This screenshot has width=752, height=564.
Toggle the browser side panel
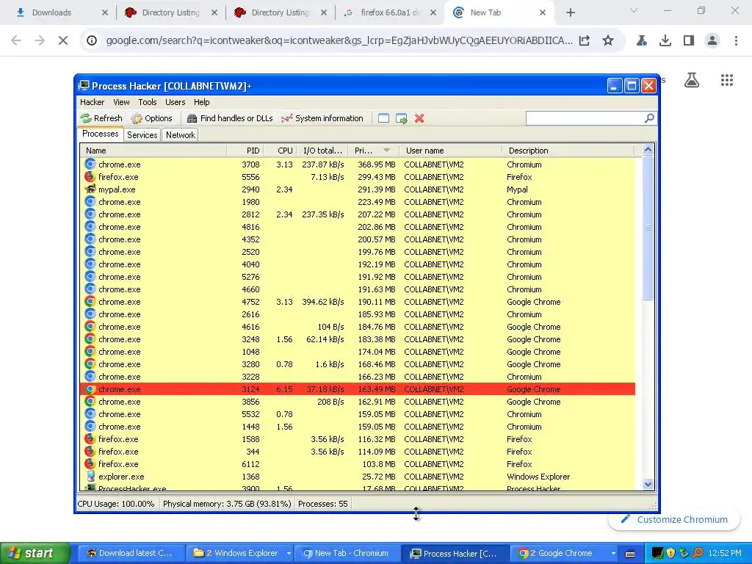pos(689,40)
